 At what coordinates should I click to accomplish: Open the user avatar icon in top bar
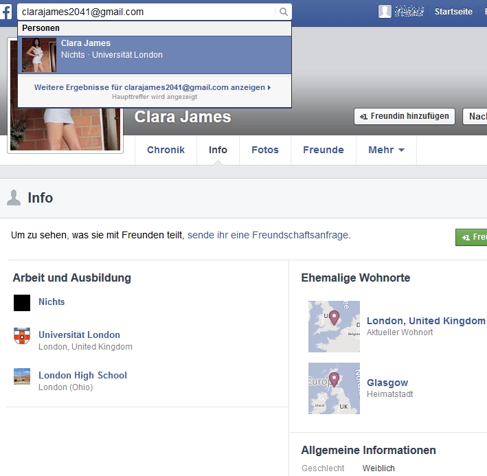385,12
